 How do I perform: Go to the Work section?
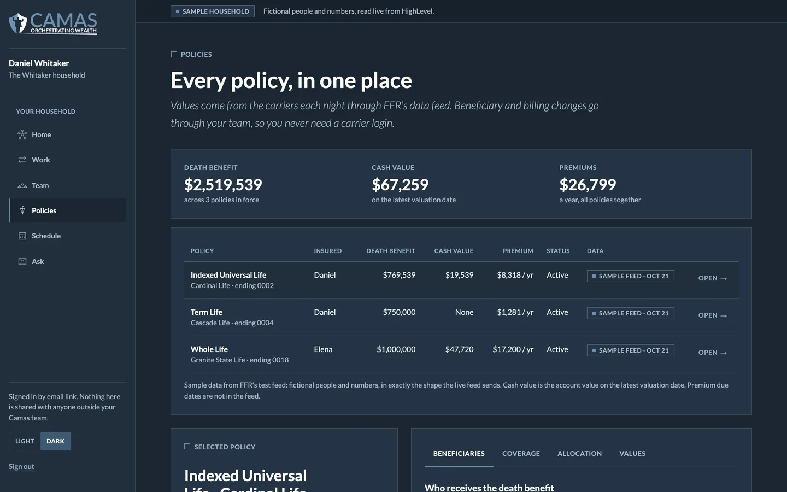click(x=68, y=160)
